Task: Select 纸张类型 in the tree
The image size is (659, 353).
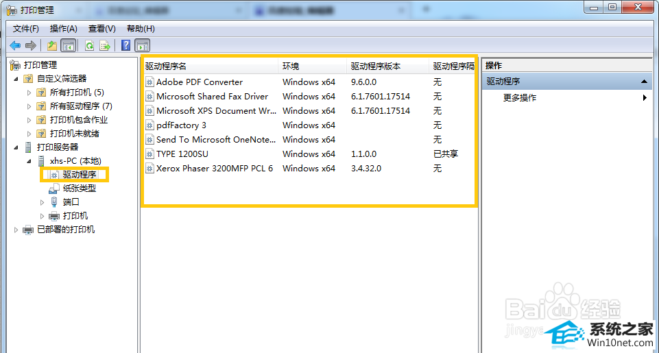Action: 79,188
